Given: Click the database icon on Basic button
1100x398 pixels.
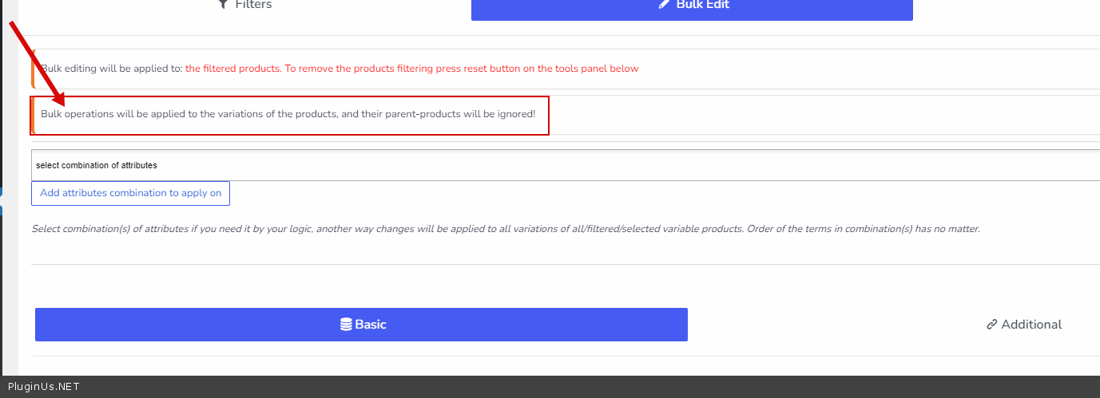Looking at the screenshot, I should [x=346, y=325].
